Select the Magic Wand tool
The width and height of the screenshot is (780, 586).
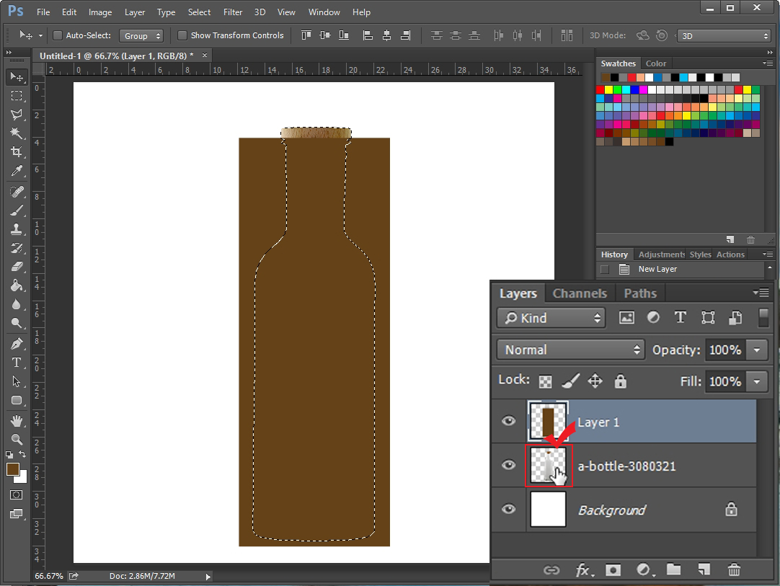point(17,133)
